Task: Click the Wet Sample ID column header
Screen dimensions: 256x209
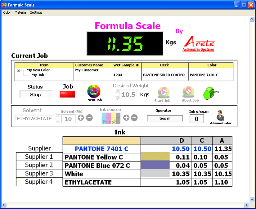Action: click(127, 65)
